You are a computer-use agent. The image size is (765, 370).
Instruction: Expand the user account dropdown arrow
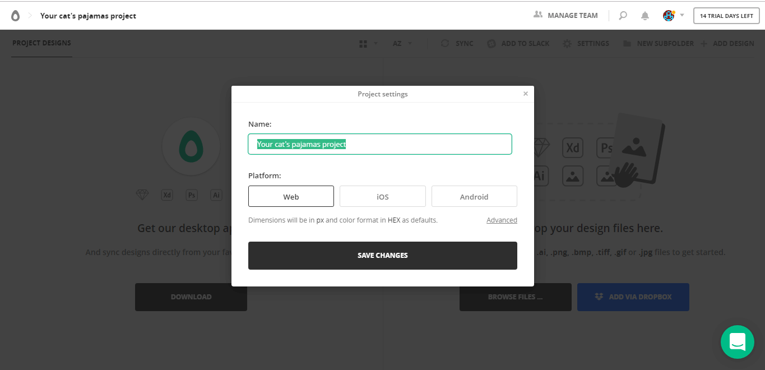coord(682,15)
